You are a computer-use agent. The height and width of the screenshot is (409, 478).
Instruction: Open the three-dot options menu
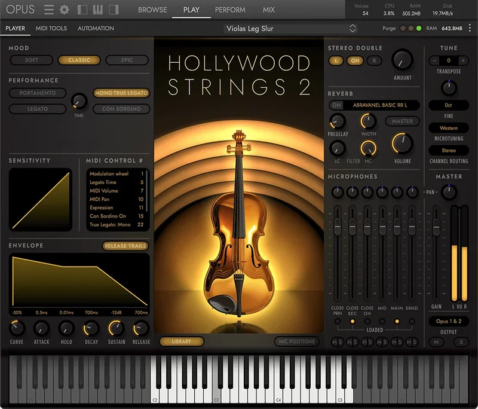click(x=470, y=28)
